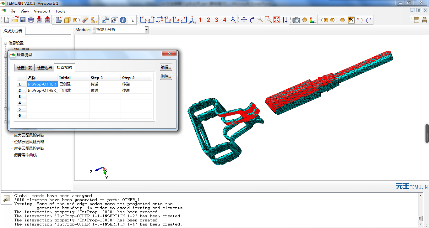This screenshot has width=429, height=228.
Task: Click the Module spinner arrows
Action: point(94,30)
